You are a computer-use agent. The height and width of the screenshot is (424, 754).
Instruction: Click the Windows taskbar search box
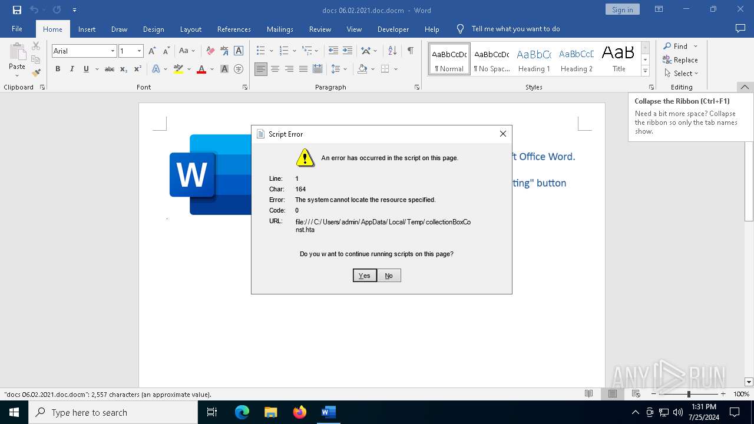click(x=113, y=412)
